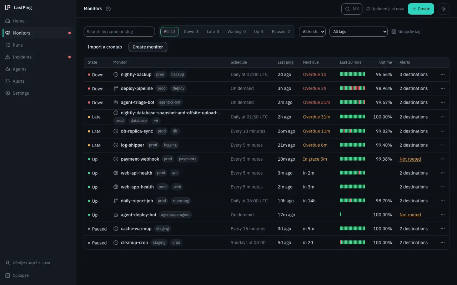Screen dimensions: 457x285
Task: Click Import a crontab
Action: click(x=105, y=47)
